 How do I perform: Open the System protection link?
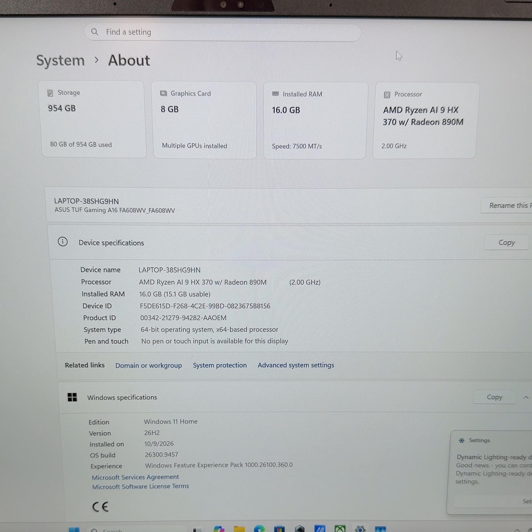click(219, 365)
